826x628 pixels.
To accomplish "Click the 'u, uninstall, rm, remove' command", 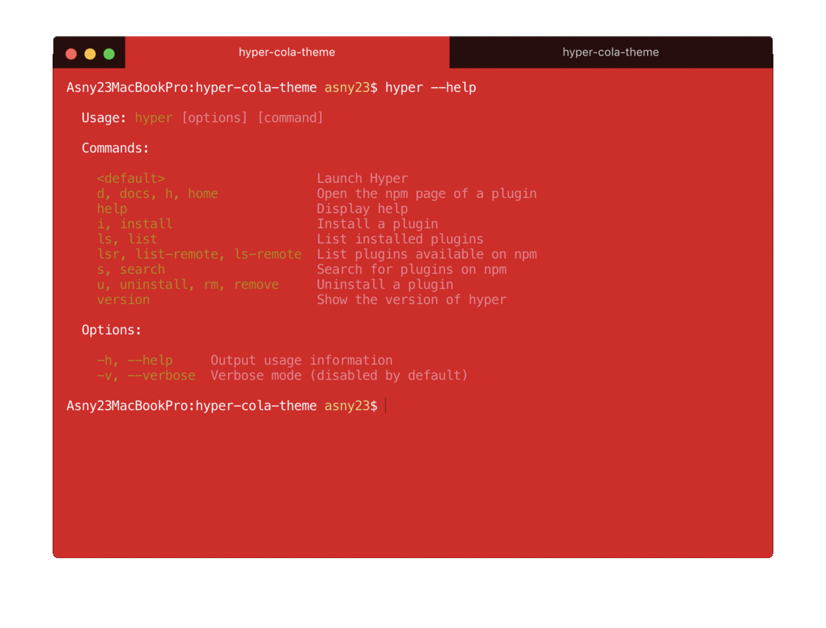I will [x=187, y=284].
